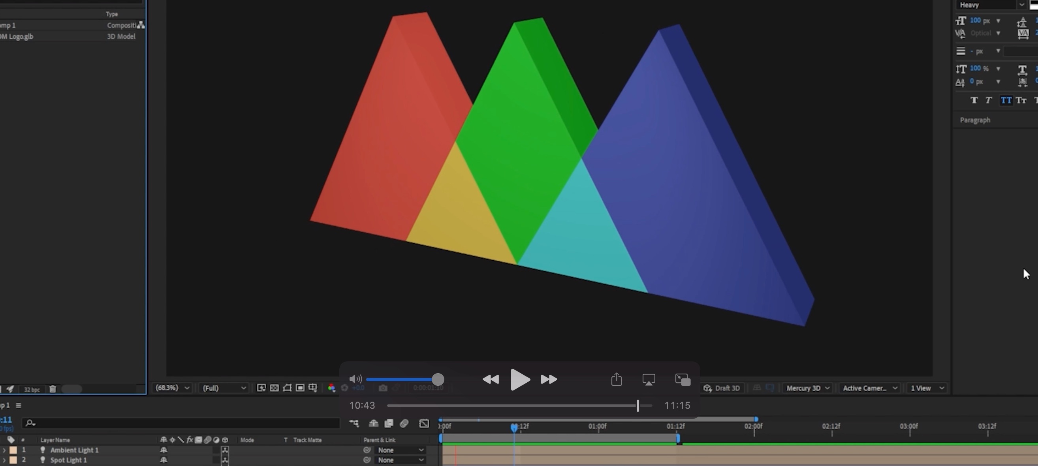Enable frame blending for the composition

coord(389,423)
